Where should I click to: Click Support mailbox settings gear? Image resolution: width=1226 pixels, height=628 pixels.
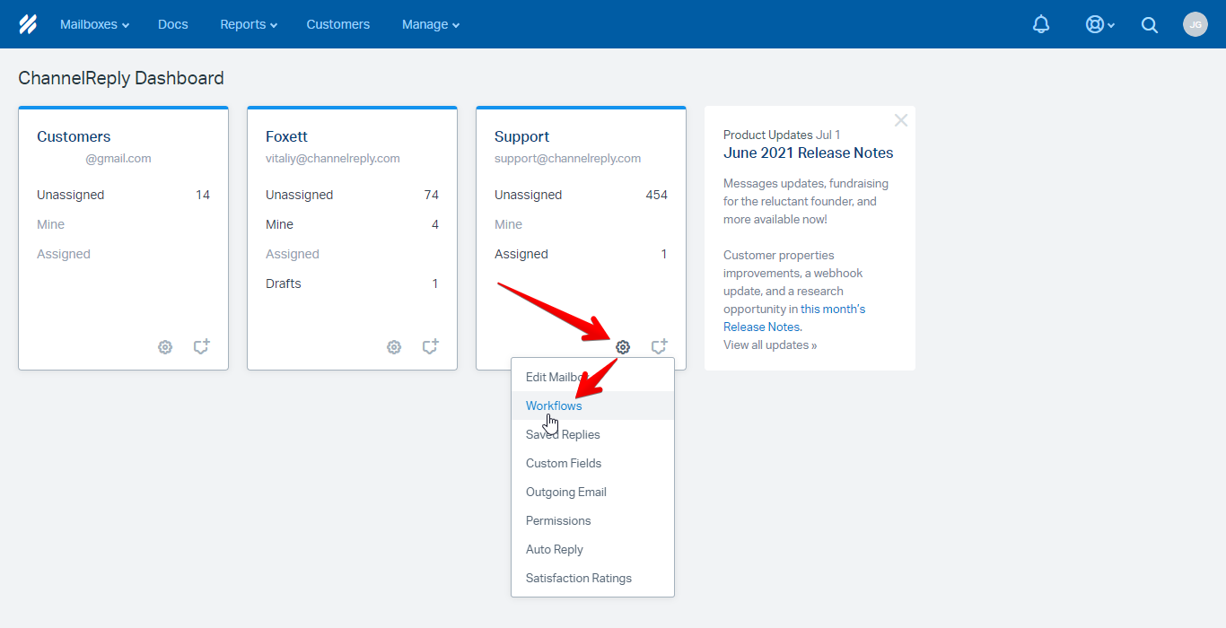click(623, 347)
